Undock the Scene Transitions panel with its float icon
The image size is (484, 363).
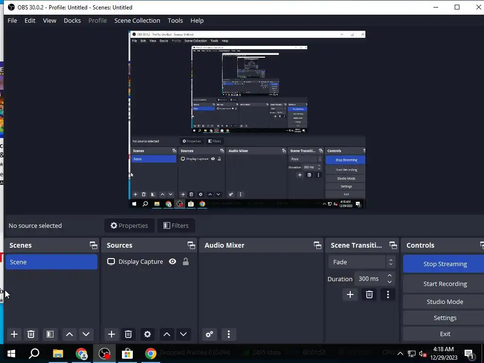click(x=393, y=245)
